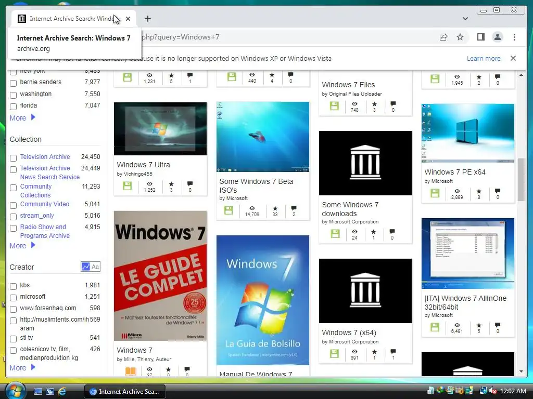Sort Creator facet alphabetically Aa icon
Viewport: 533px width, 399px height.
point(95,267)
